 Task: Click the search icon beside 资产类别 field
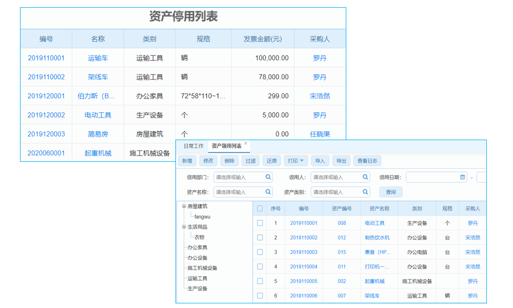tap(365, 191)
